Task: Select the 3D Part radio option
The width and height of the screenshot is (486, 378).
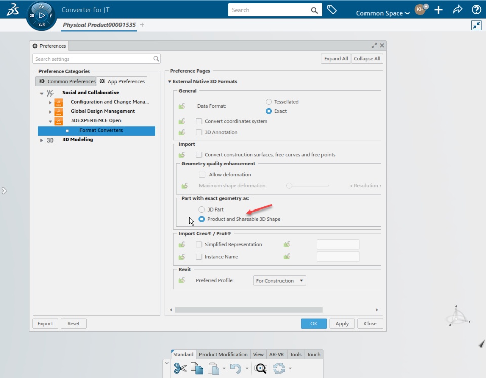Action: tap(202, 209)
